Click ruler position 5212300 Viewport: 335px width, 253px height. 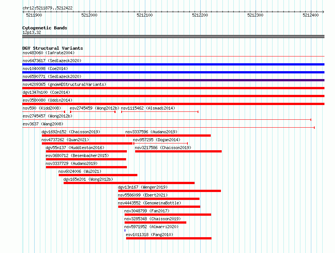click(x=255, y=15)
